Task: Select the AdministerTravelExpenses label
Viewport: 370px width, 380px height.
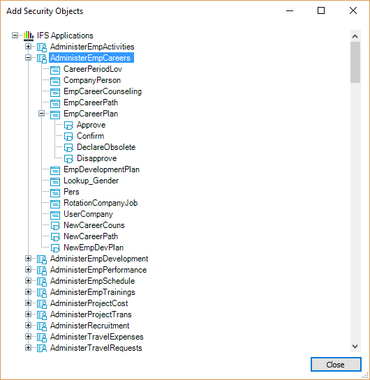Action: click(97, 337)
